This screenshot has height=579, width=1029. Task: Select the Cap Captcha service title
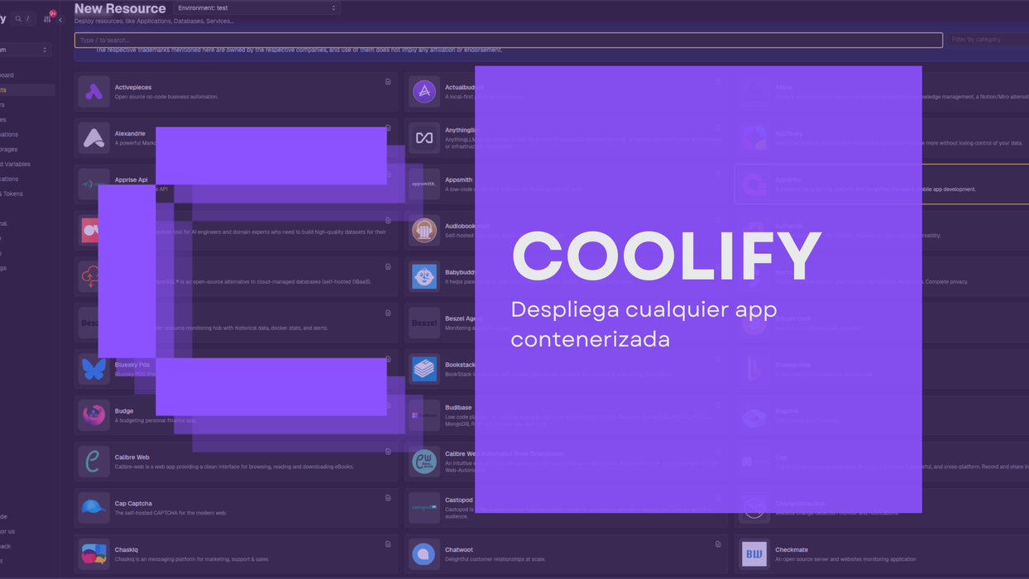click(133, 504)
